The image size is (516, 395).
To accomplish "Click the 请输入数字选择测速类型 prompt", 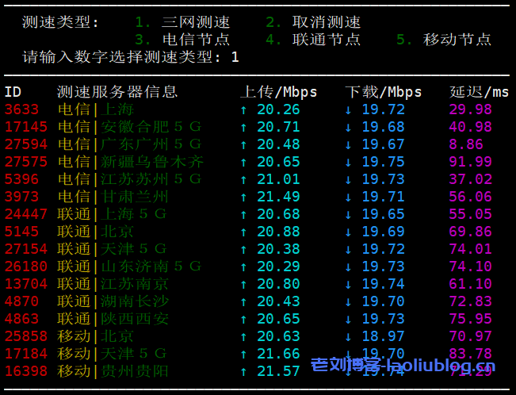I will (x=121, y=57).
